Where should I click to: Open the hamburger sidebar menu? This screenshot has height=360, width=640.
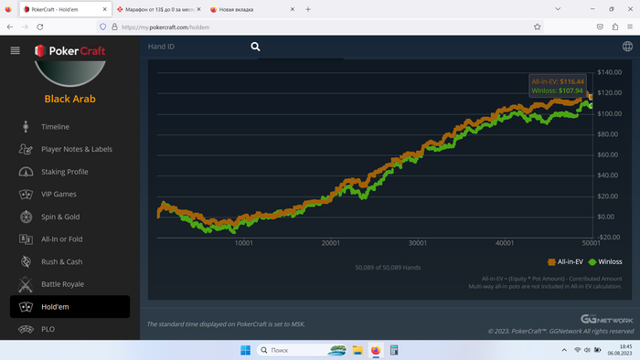click(16, 50)
